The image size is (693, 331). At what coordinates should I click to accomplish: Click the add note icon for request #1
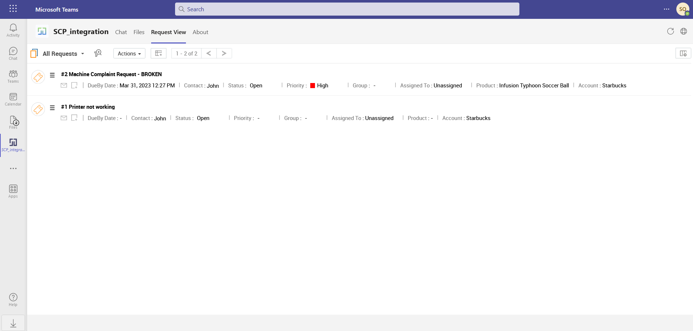point(74,118)
